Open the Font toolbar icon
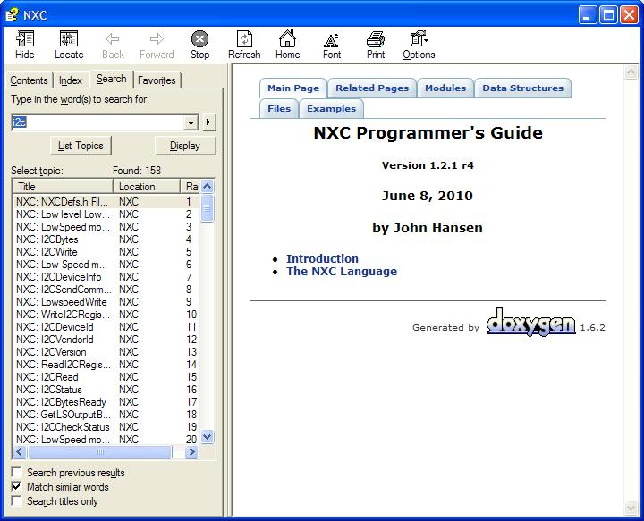The image size is (644, 521). [x=332, y=39]
